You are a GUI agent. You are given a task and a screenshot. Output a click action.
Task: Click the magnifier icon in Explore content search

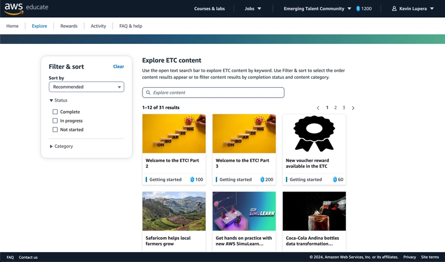tap(148, 93)
